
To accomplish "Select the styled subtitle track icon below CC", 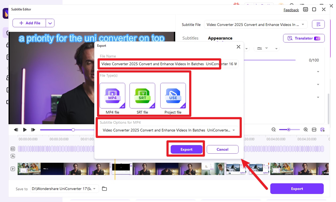I will click(x=13, y=156).
